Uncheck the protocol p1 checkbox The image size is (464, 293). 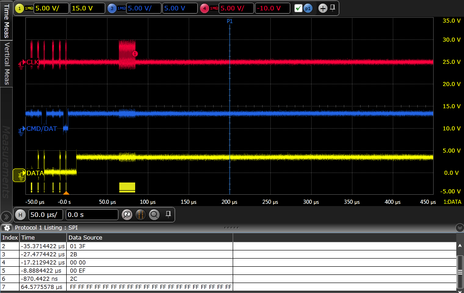coord(298,8)
